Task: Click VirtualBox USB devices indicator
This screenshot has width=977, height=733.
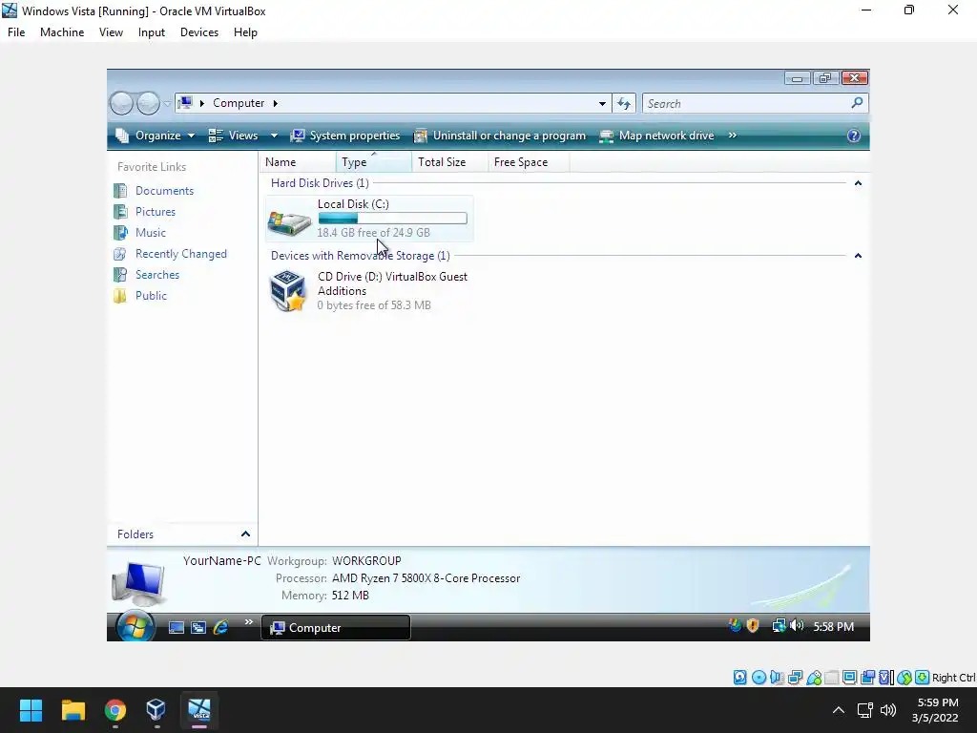Action: [x=814, y=678]
